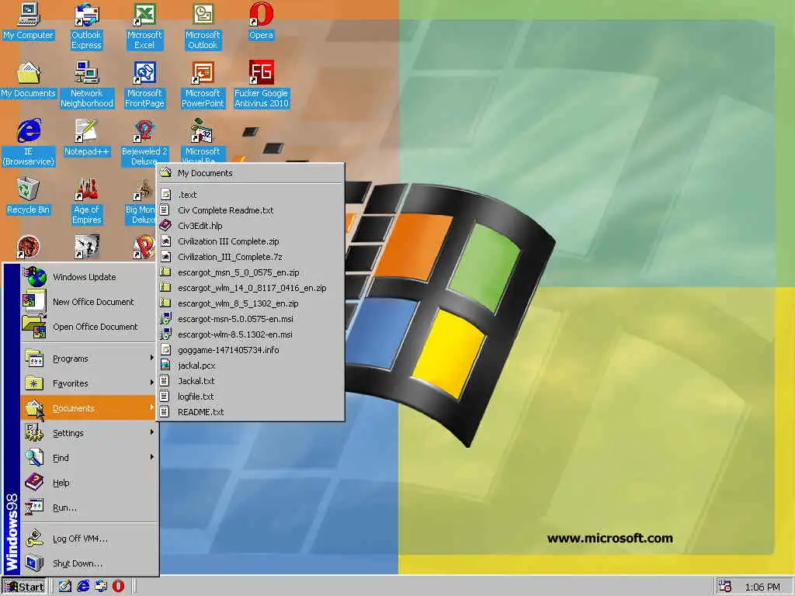Open the My Documents desktop folder
The width and height of the screenshot is (795, 596).
tap(29, 80)
